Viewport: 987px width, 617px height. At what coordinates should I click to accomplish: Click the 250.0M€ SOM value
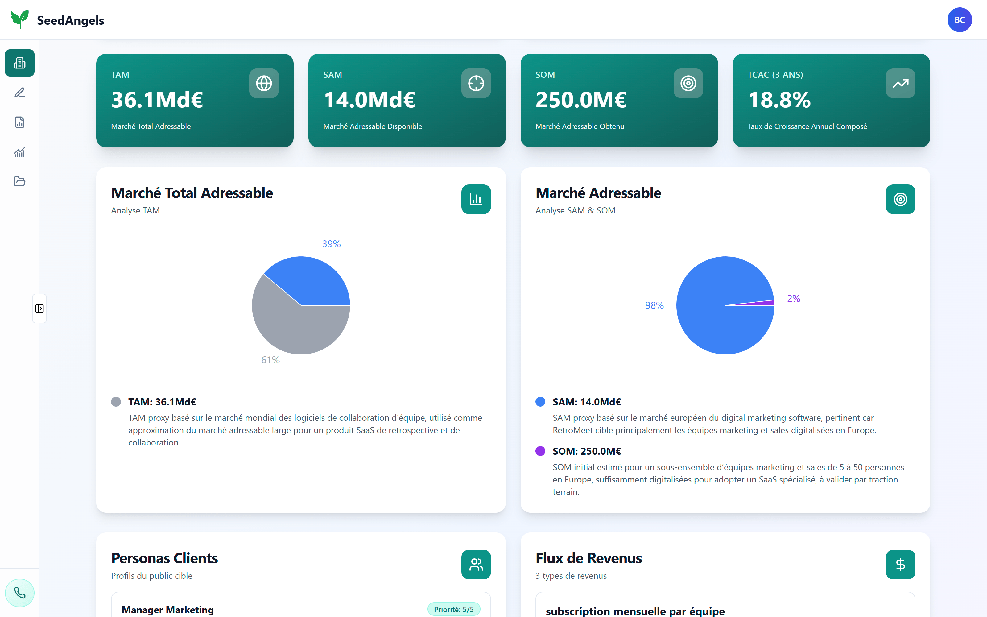point(581,100)
